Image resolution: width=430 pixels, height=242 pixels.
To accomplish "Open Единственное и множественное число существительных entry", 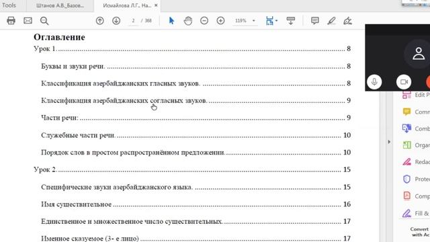I will pyautogui.click(x=196, y=221).
